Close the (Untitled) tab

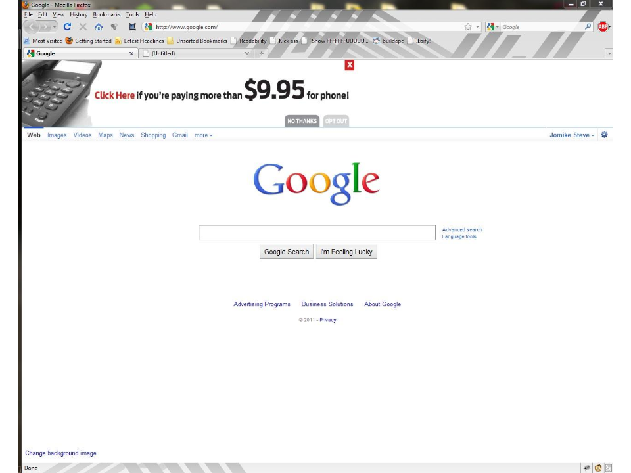247,53
